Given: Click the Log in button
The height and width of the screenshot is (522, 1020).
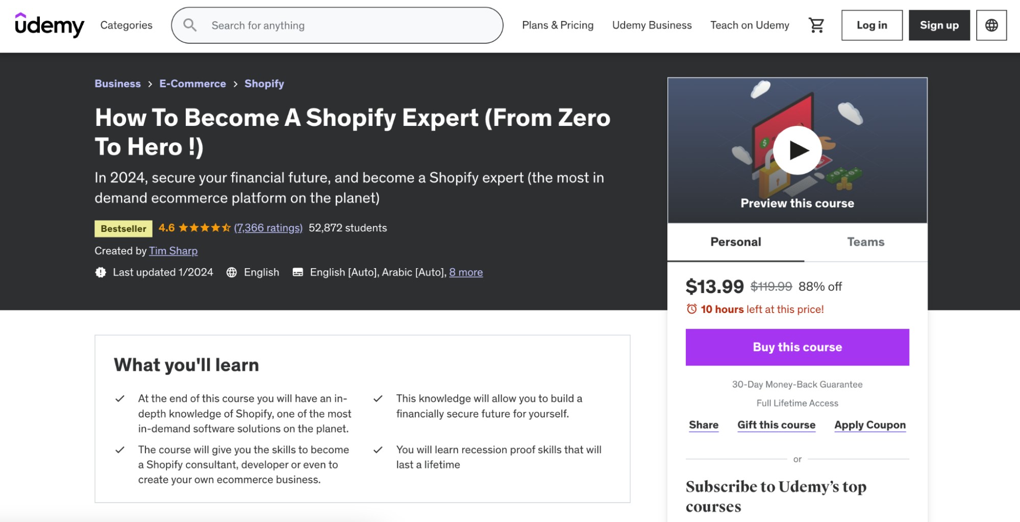Looking at the screenshot, I should pos(872,25).
